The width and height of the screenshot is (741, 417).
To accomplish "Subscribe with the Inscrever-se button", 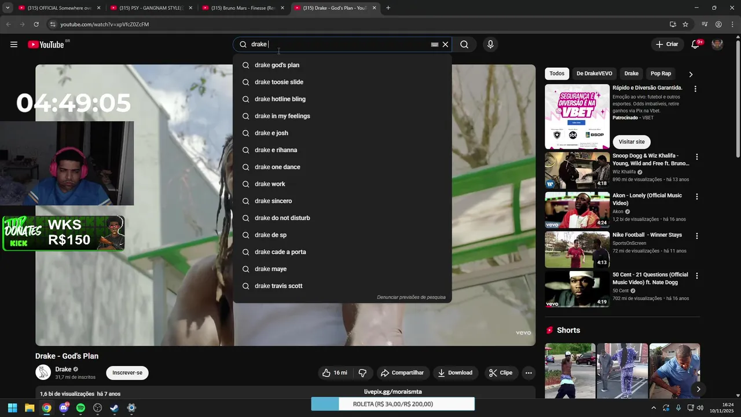I will [127, 373].
